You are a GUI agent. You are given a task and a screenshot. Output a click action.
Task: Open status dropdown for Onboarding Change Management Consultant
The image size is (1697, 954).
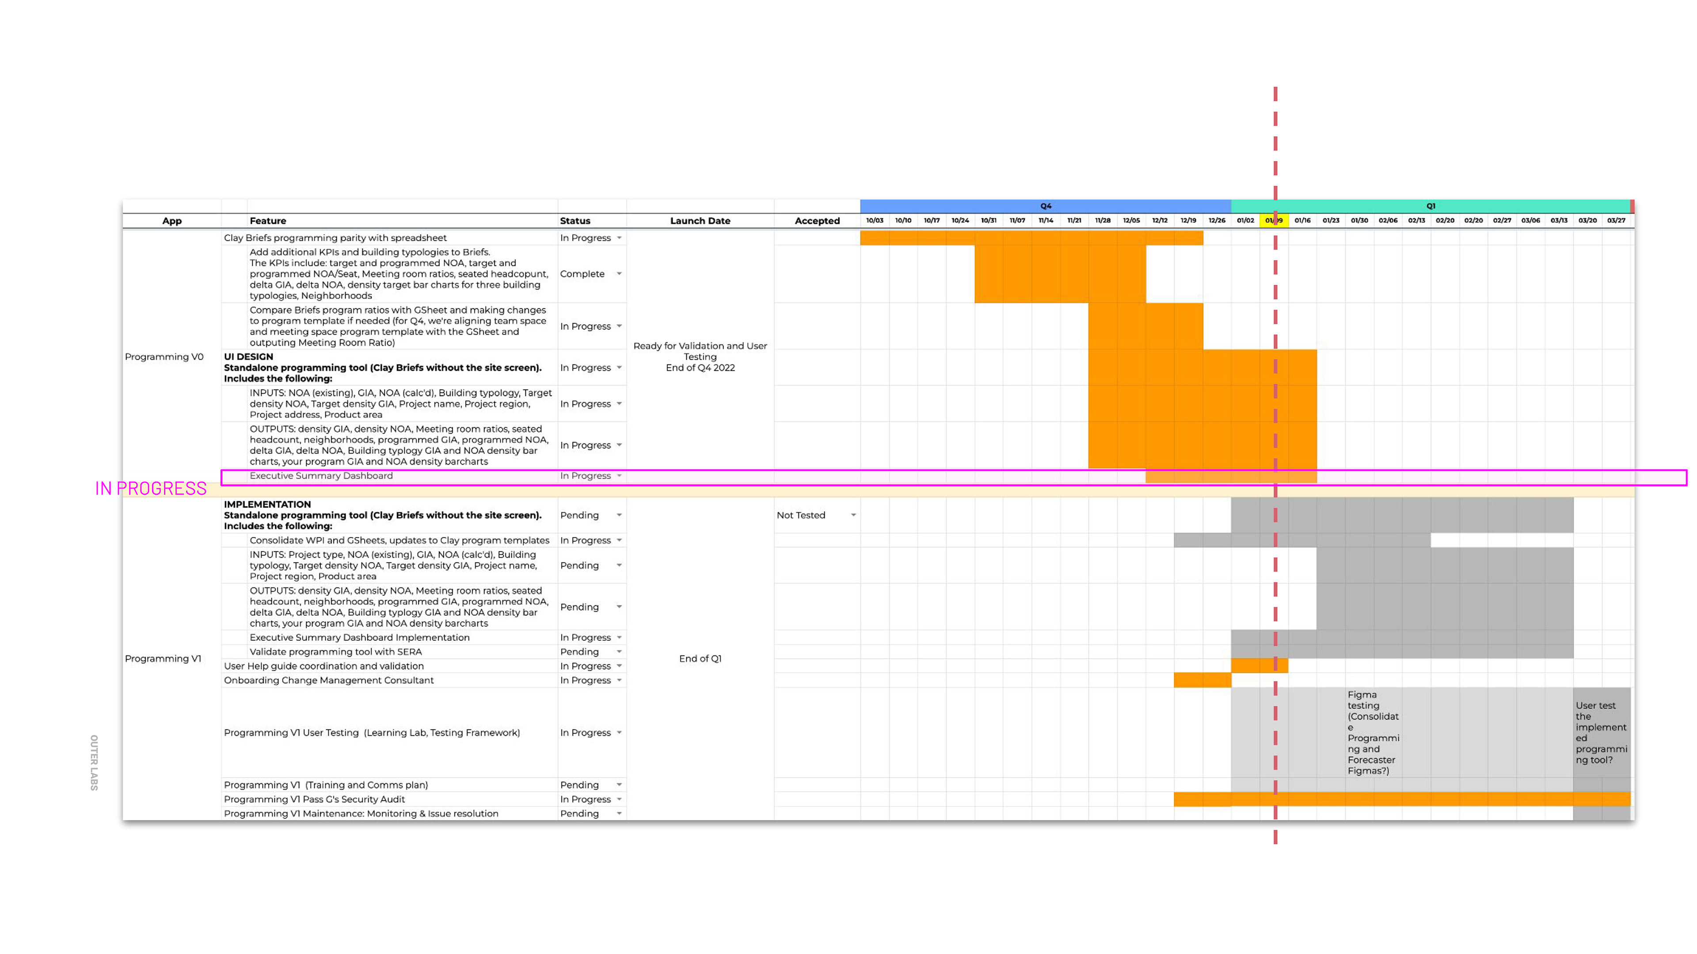coord(619,680)
